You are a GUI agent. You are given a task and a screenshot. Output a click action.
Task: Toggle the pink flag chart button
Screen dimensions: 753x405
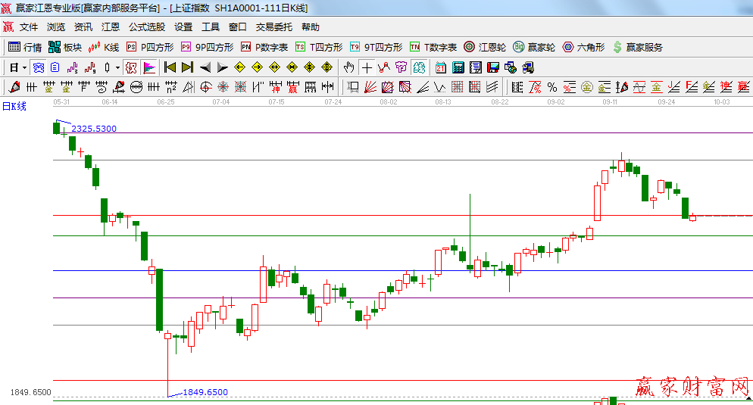(149, 67)
